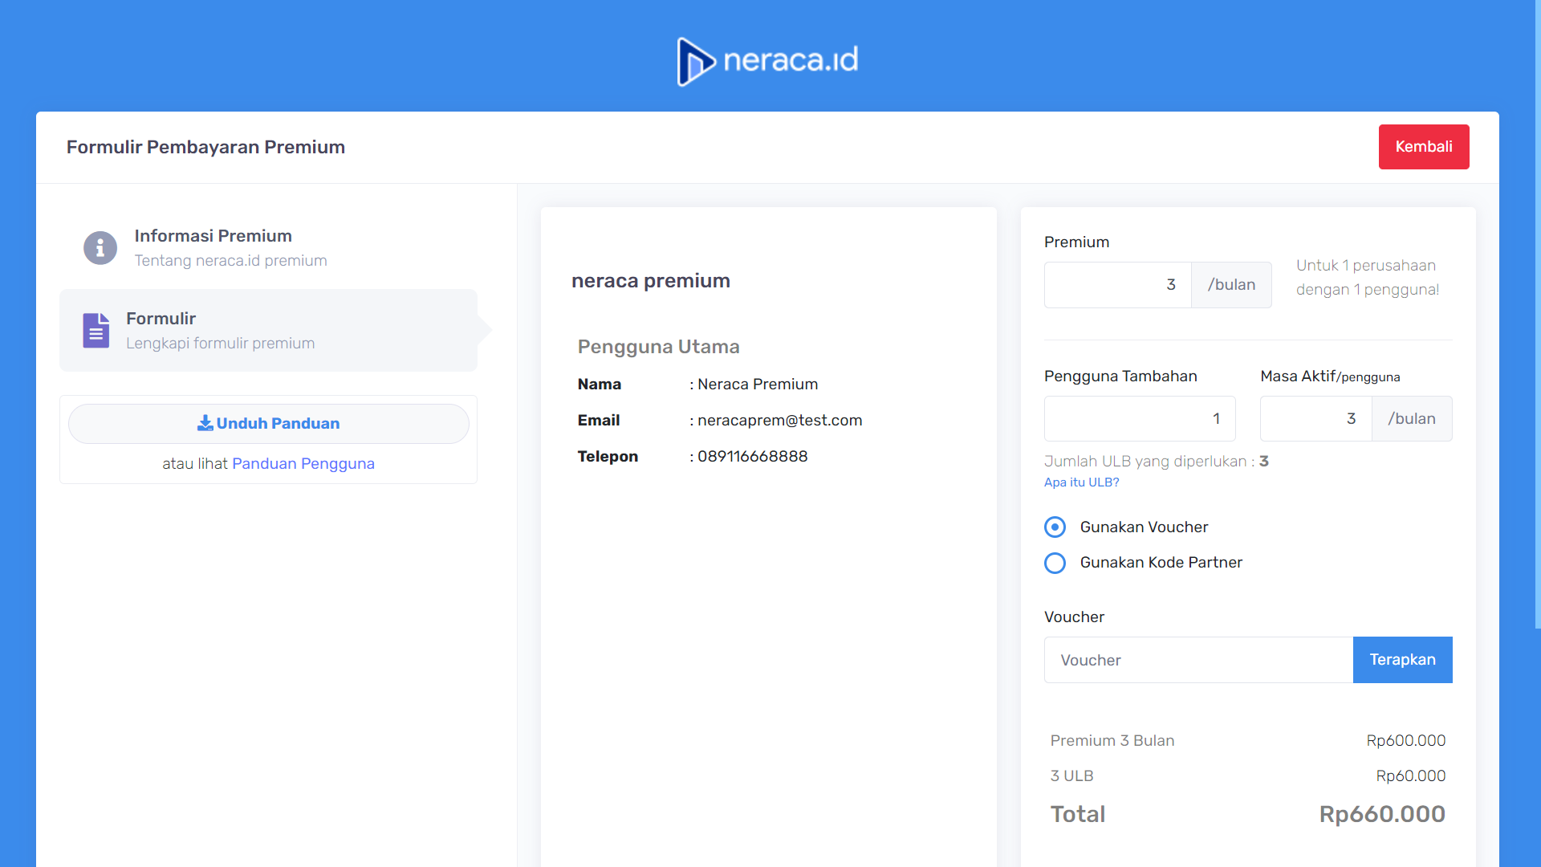1541x867 pixels.
Task: Click the Terapkan voucher button
Action: click(1402, 660)
